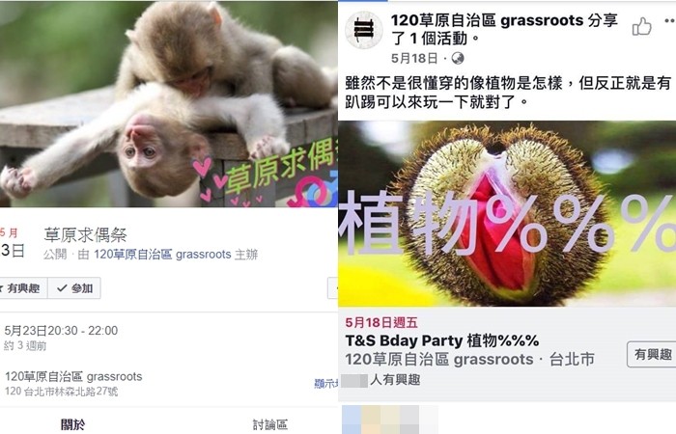Switch to the 討論區 tab

click(269, 424)
